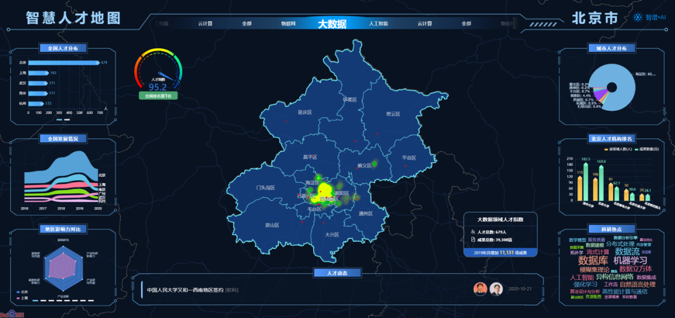Viewport: 675px width, 318px height.
Task: Toggle the 北京 legend in the radar chart
Action: coord(21,292)
